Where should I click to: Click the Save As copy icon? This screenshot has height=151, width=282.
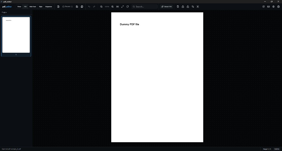pyautogui.click(x=82, y=7)
